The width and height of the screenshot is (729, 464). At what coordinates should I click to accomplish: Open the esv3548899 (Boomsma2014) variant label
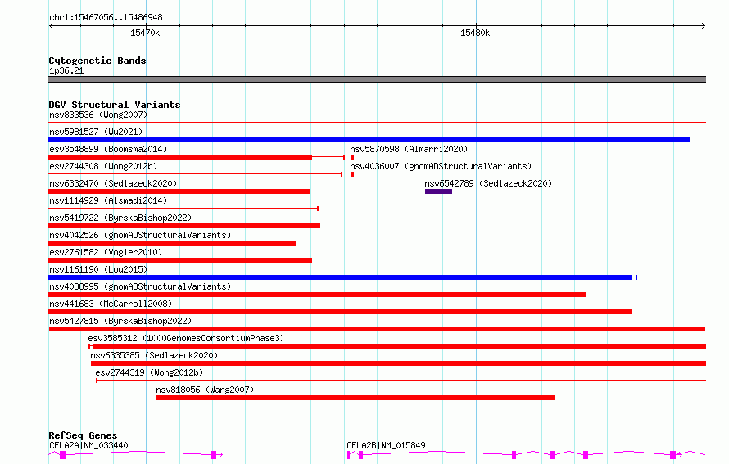[x=108, y=149]
